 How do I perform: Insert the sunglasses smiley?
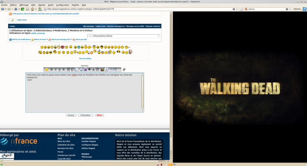point(51,53)
